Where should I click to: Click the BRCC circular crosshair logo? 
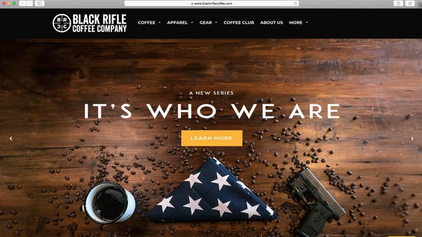click(x=62, y=24)
